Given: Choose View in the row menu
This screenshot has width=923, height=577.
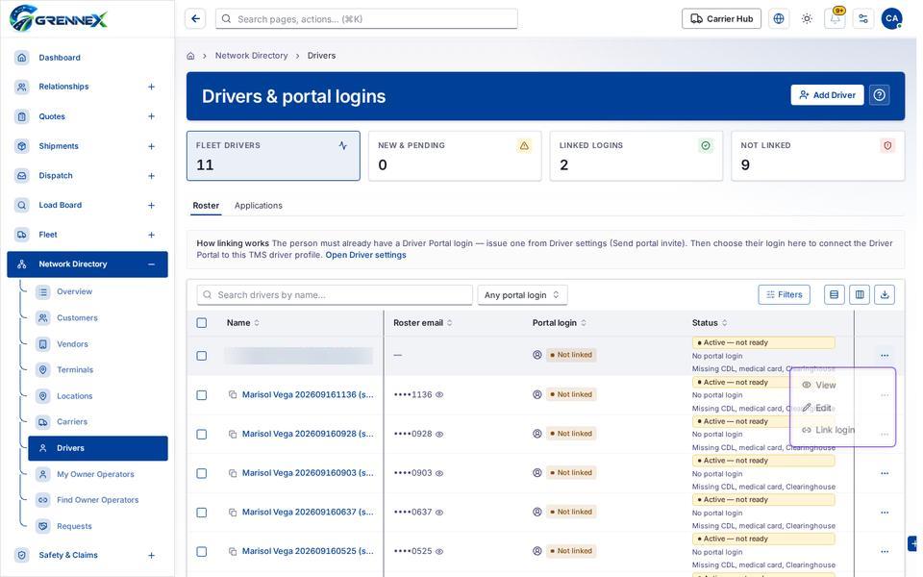Looking at the screenshot, I should 819,385.
